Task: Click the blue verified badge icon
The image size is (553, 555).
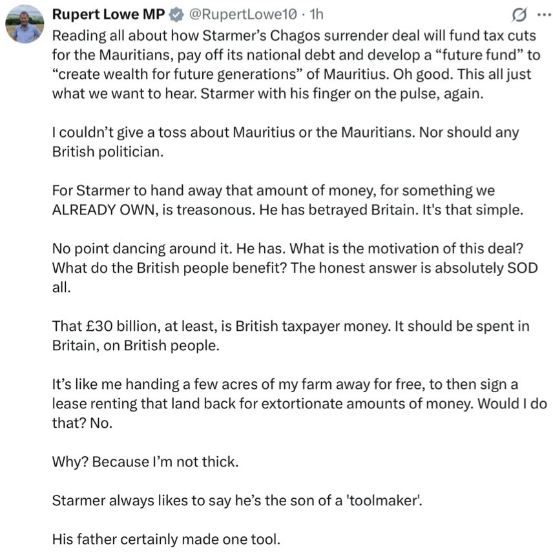Action: click(176, 15)
